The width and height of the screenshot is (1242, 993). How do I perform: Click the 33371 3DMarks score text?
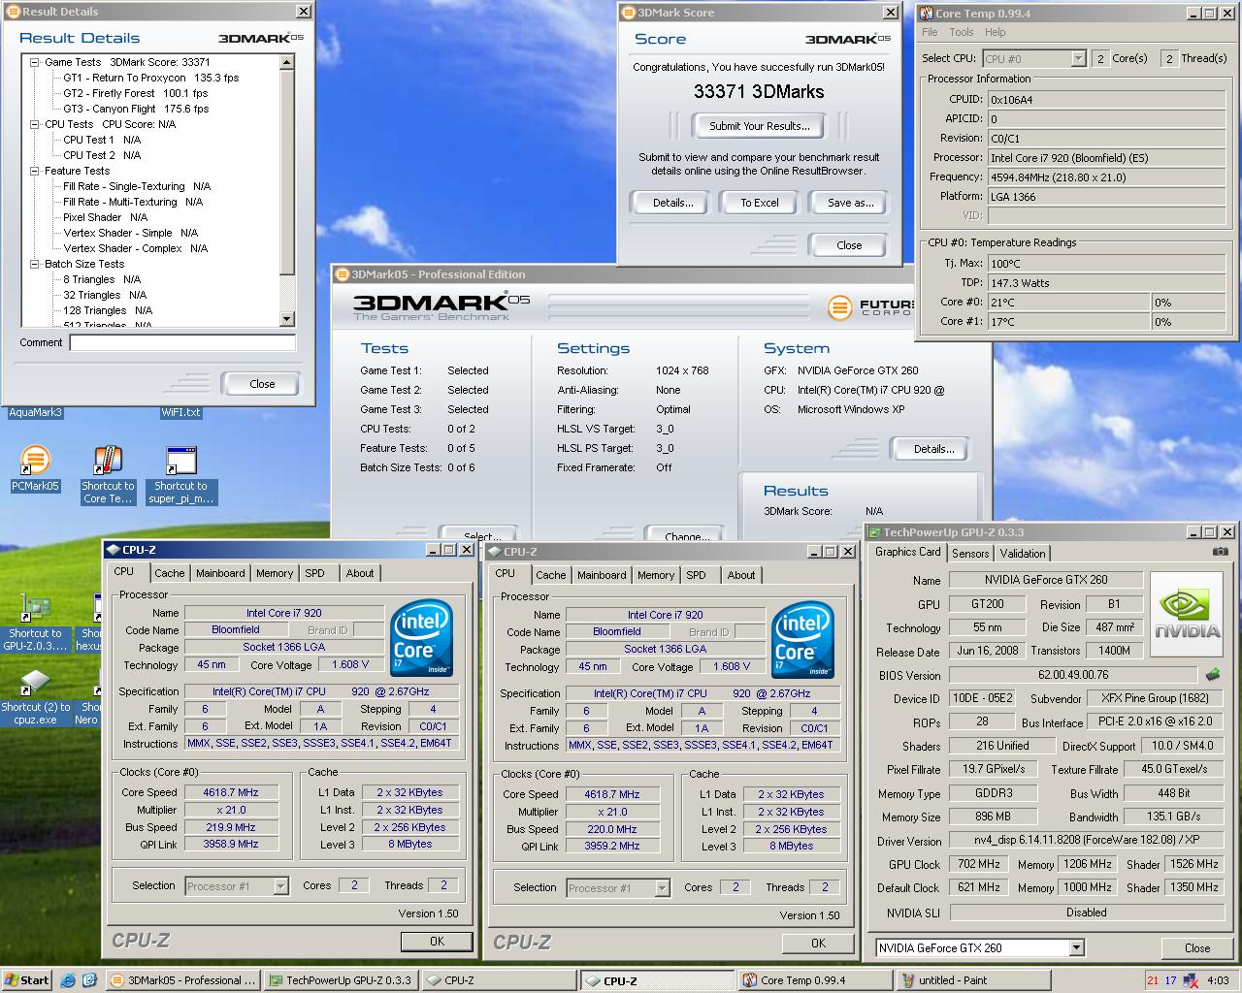(759, 92)
